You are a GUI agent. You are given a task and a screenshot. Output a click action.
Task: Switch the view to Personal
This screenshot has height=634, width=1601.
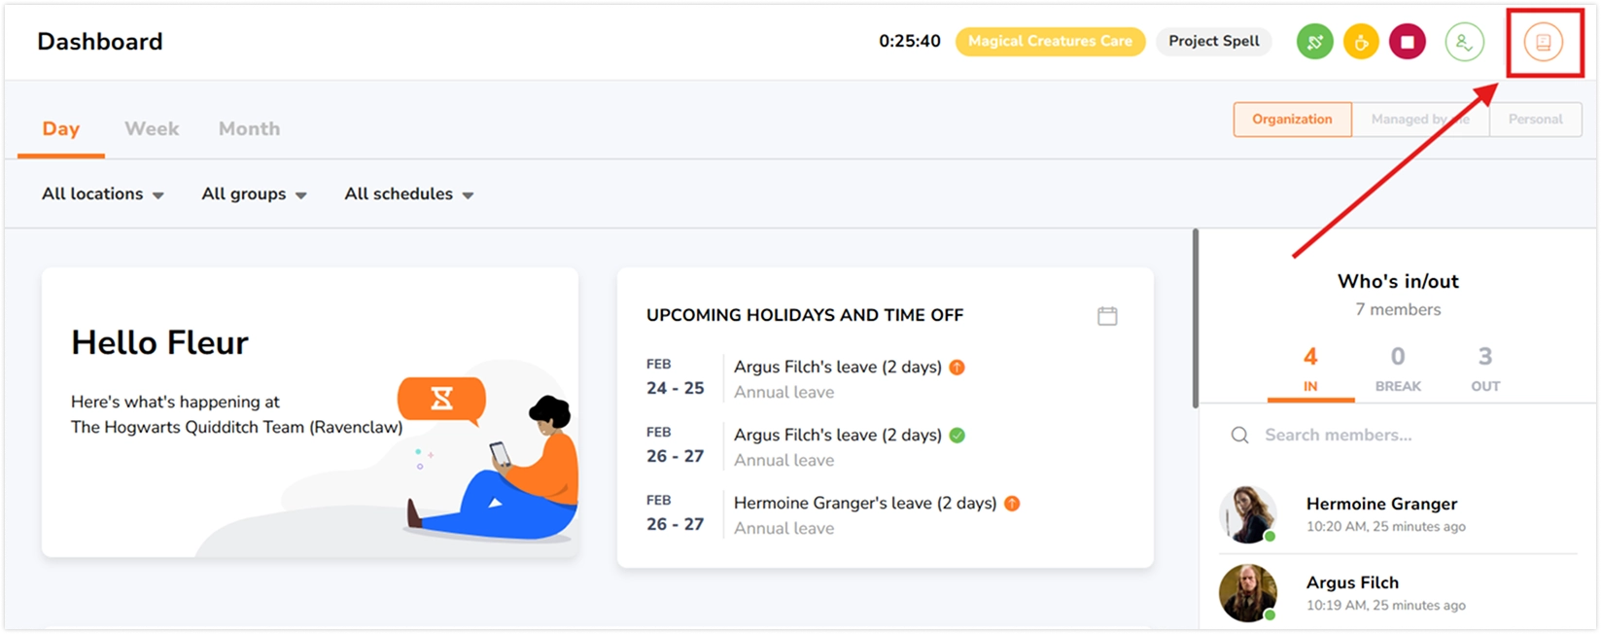coord(1535,120)
